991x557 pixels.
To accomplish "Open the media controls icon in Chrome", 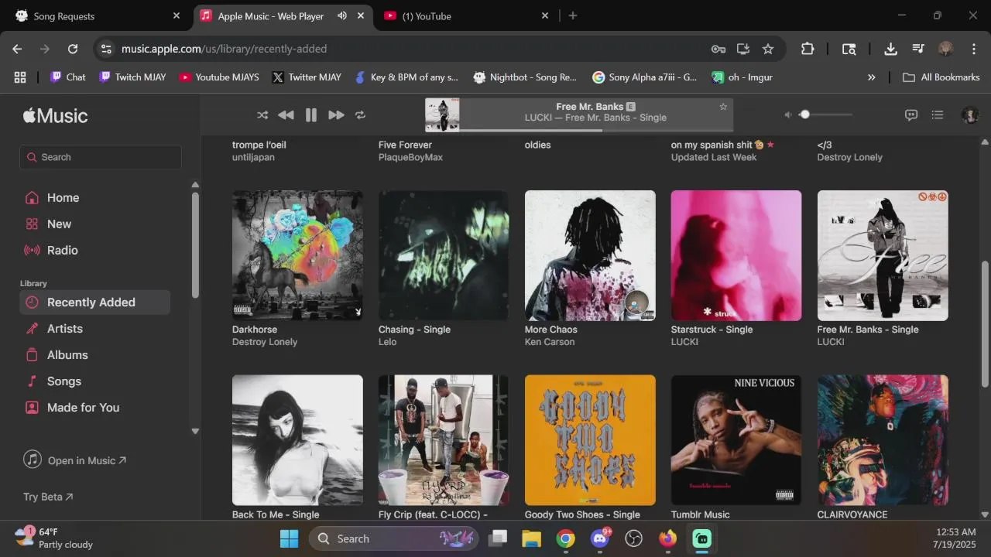I will [918, 49].
